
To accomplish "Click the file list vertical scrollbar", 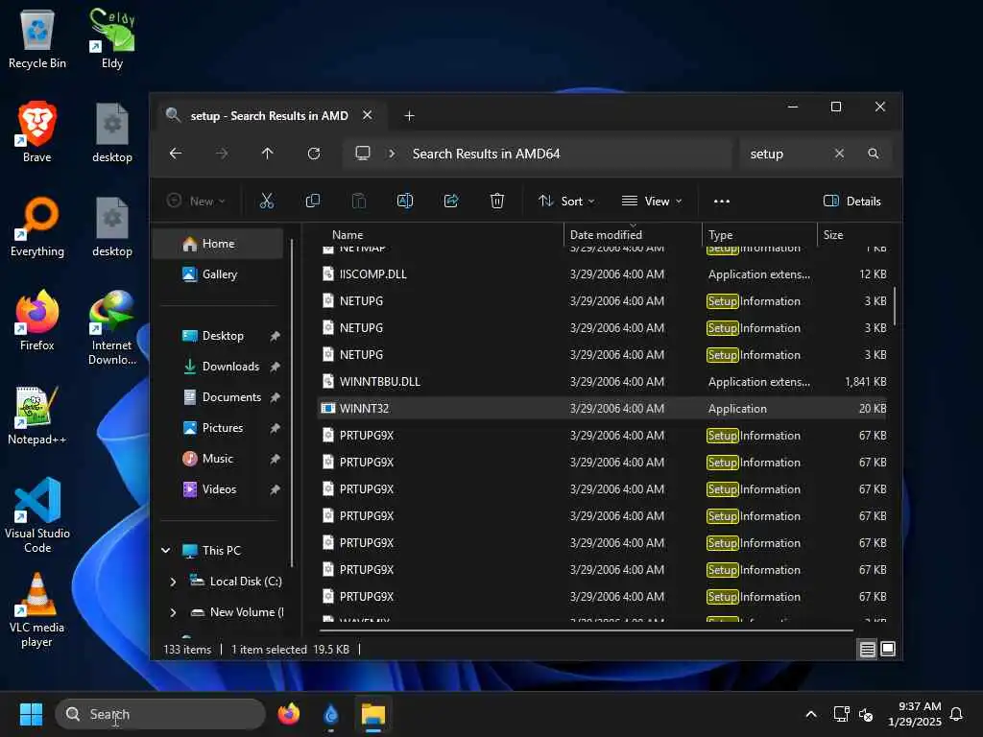I will [895, 306].
